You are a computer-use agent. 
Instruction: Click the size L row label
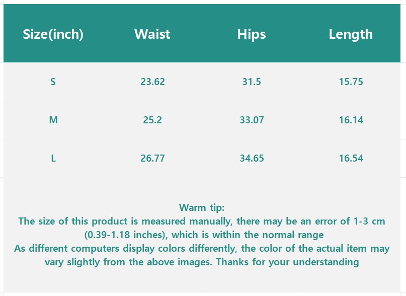[x=53, y=158]
